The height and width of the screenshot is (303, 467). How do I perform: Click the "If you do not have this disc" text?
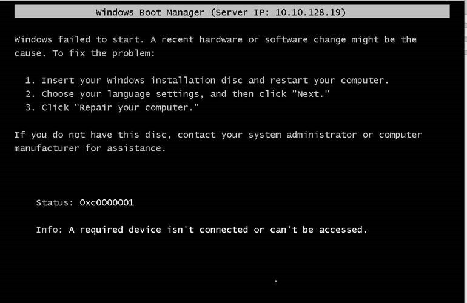click(x=93, y=135)
